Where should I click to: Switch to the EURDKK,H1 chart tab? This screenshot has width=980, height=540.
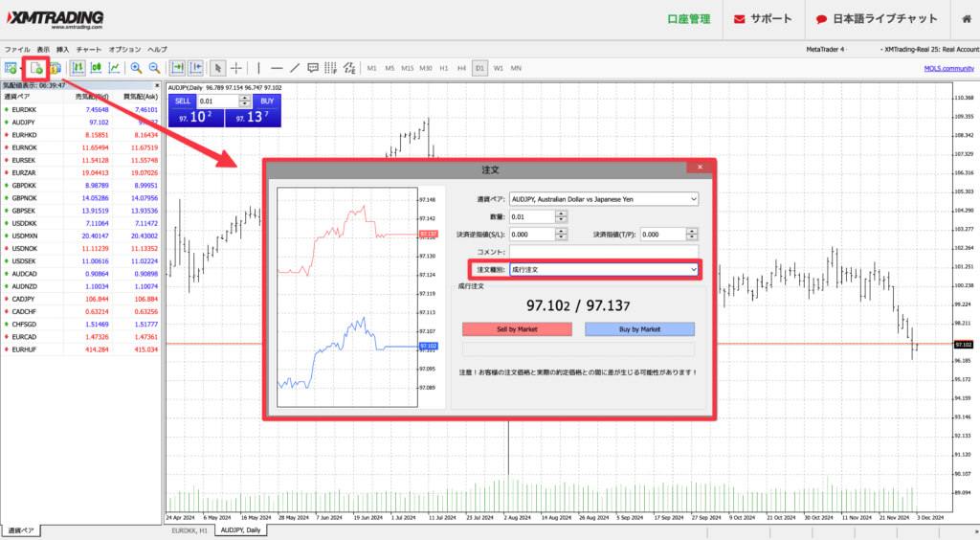[x=189, y=529]
